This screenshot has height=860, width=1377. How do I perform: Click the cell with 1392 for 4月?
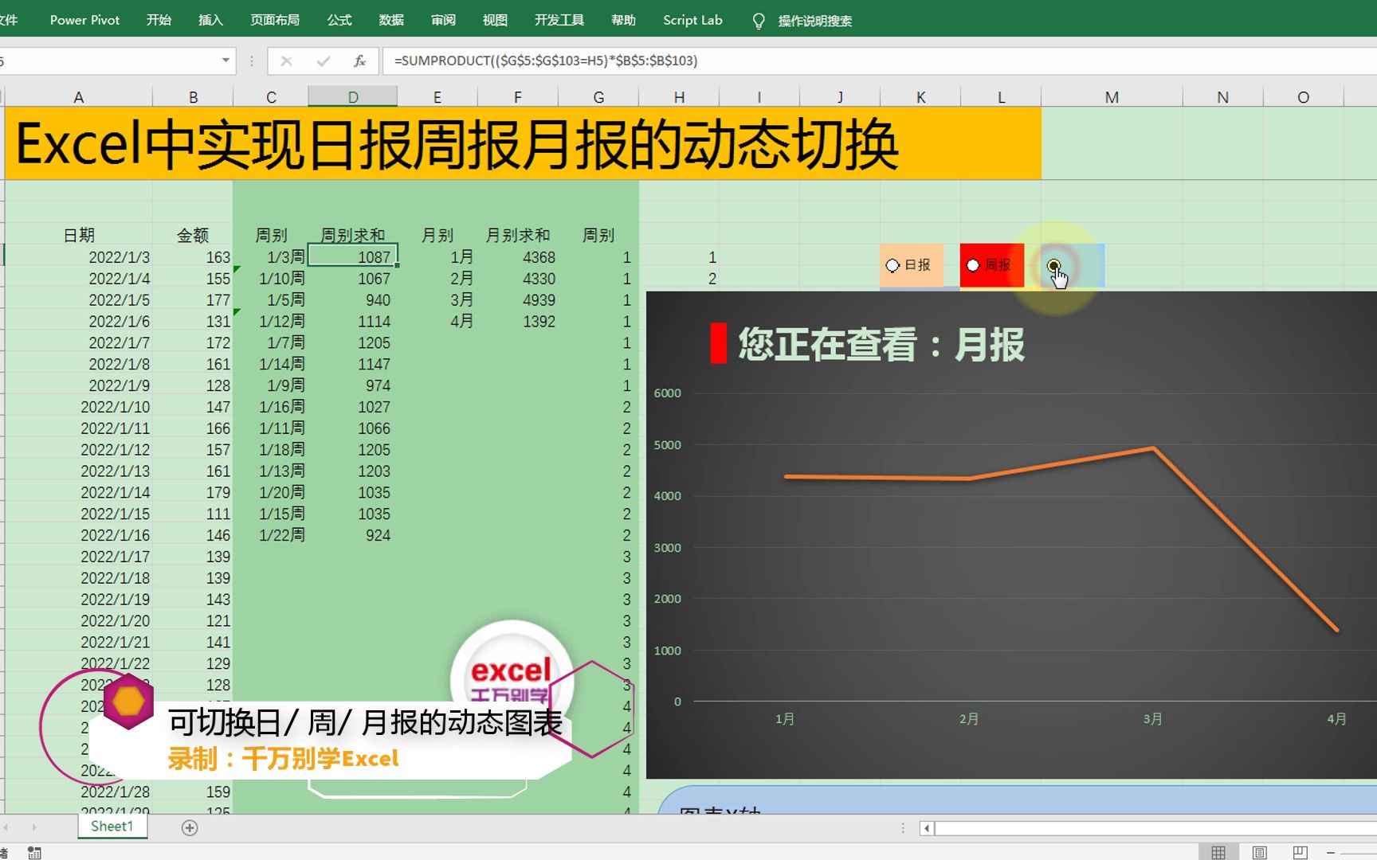coord(518,321)
